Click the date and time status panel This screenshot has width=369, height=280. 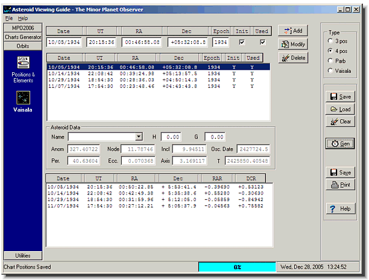[x=318, y=267]
